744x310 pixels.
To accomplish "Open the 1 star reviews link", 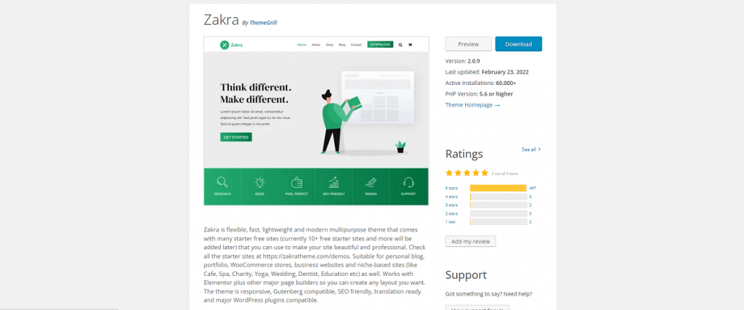I will coord(450,222).
